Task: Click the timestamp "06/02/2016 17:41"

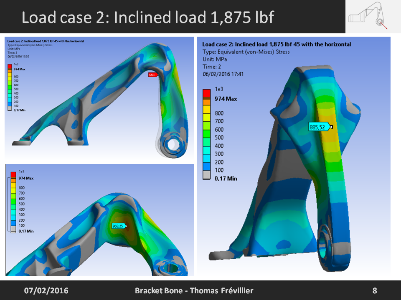Action: [x=223, y=74]
